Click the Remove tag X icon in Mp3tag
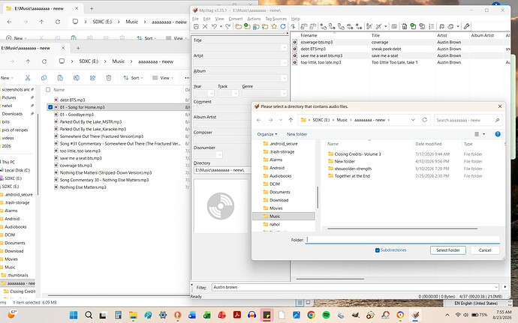518x323 pixels. click(205, 26)
